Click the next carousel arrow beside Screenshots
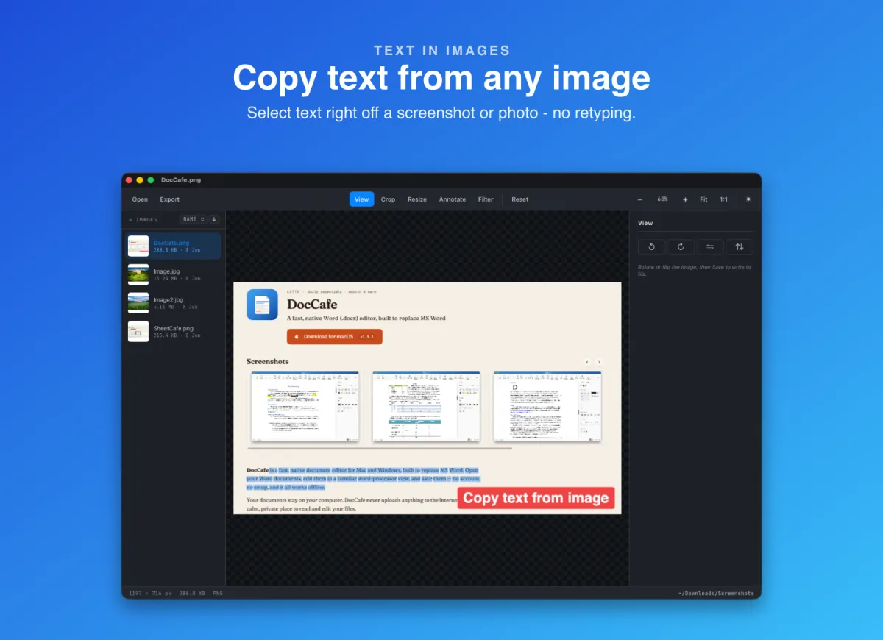The height and width of the screenshot is (640, 883). [599, 362]
